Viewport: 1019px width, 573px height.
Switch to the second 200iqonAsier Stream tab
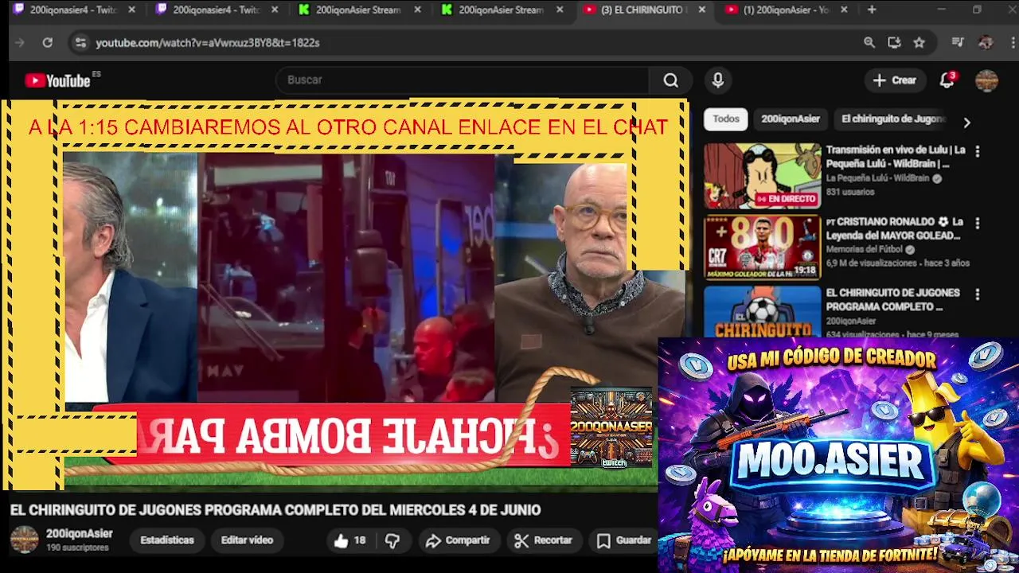tap(501, 10)
